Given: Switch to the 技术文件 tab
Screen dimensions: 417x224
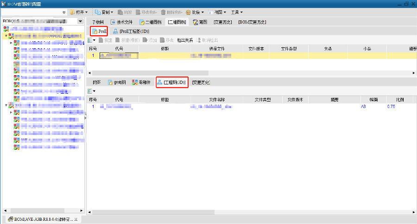Looking at the screenshot, I should (x=120, y=22).
